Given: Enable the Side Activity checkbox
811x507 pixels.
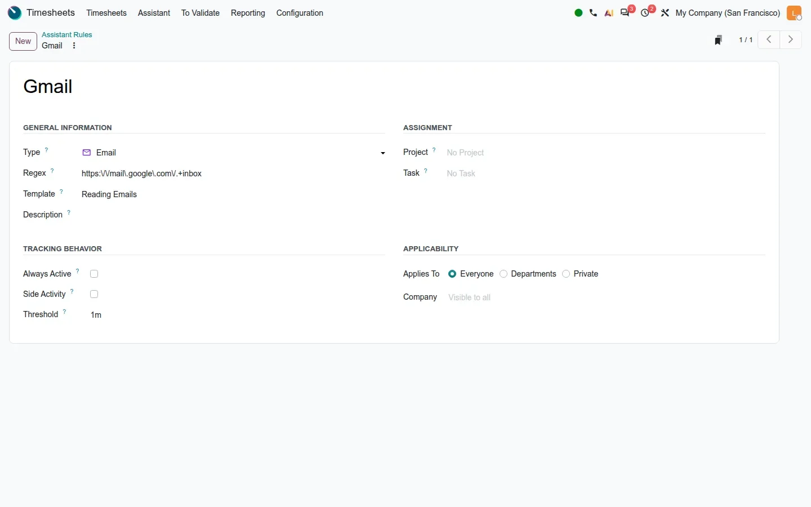Looking at the screenshot, I should point(94,294).
